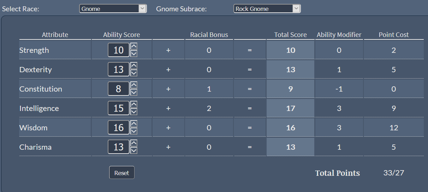Click the Intelligence ability score field

coord(119,108)
